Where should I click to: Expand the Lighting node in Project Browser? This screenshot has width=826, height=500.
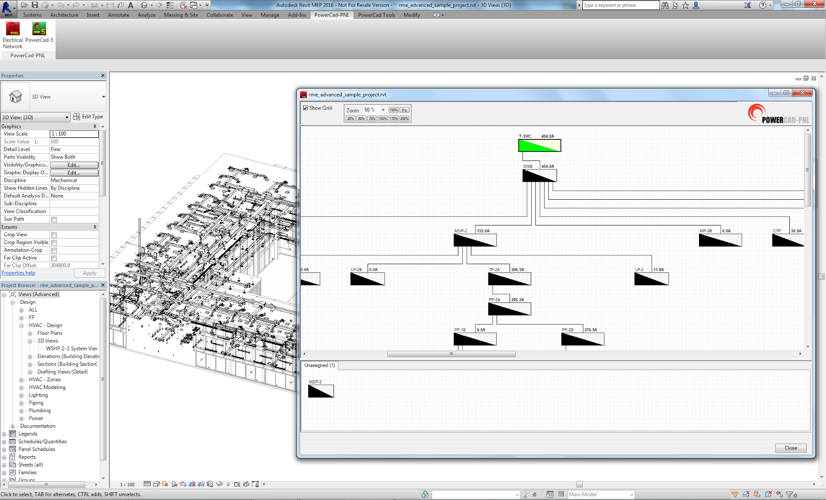click(x=22, y=395)
